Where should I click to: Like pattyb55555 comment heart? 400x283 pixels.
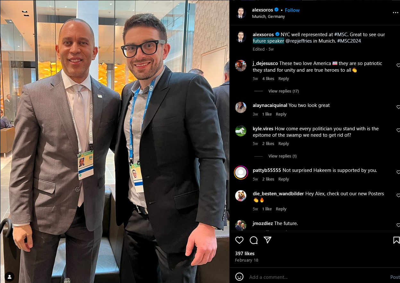(398, 172)
